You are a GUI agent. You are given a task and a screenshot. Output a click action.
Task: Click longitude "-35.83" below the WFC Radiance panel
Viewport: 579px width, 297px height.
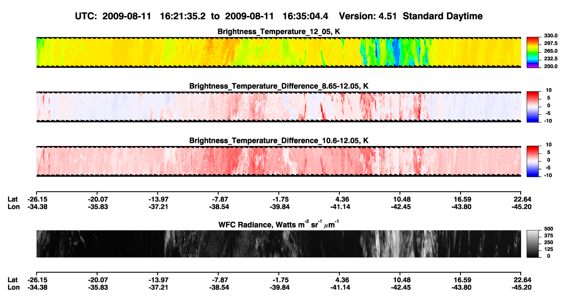point(97,287)
